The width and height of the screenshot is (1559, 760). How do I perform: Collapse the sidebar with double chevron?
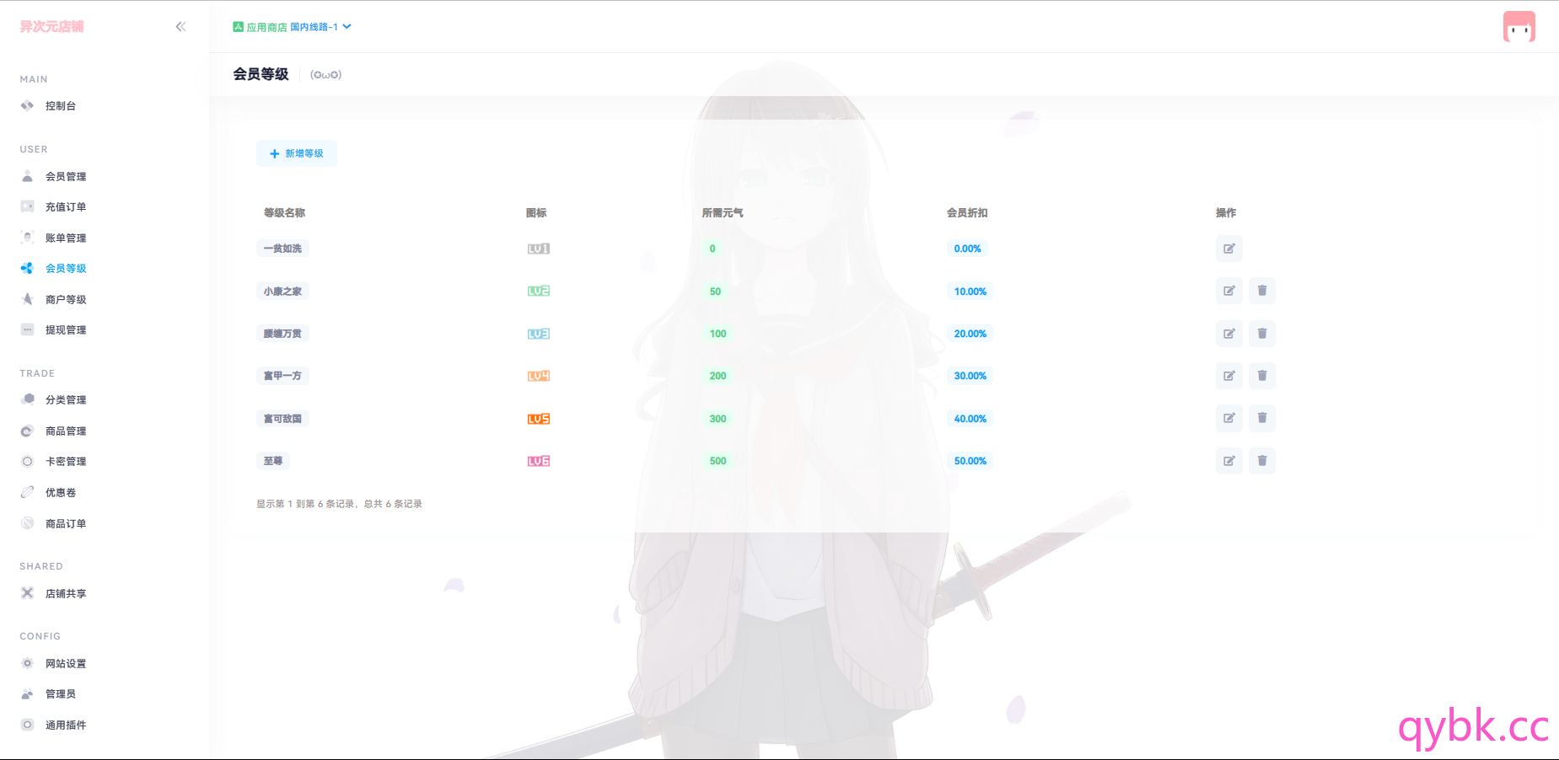click(180, 27)
